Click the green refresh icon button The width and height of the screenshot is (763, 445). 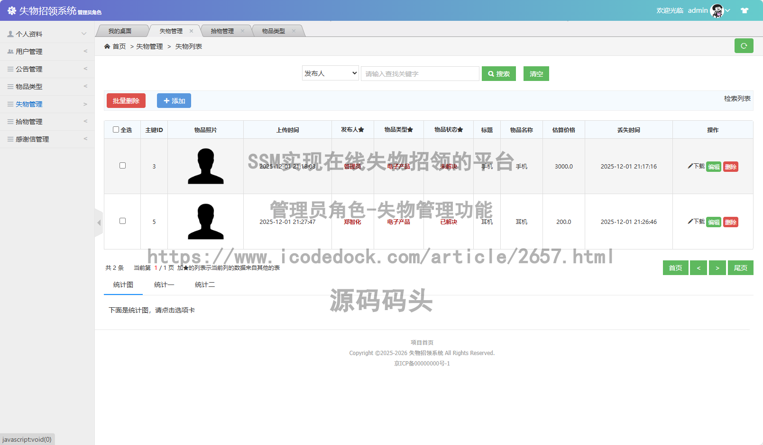coord(744,46)
